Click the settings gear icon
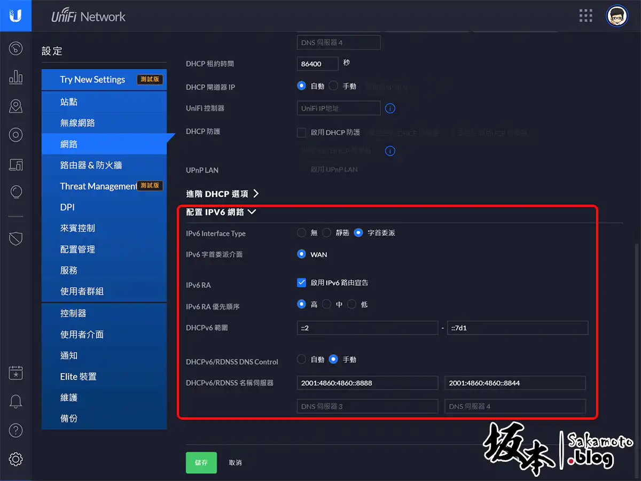This screenshot has width=641, height=481. (x=16, y=459)
